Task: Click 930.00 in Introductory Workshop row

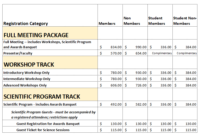Action: point(141,73)
